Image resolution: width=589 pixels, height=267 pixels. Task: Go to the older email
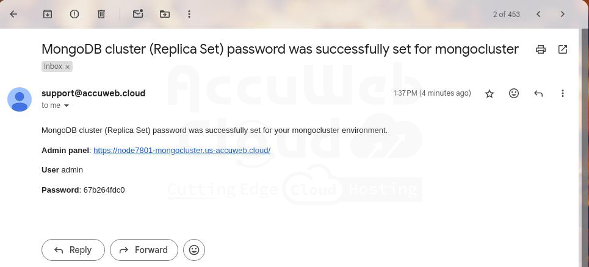[563, 14]
